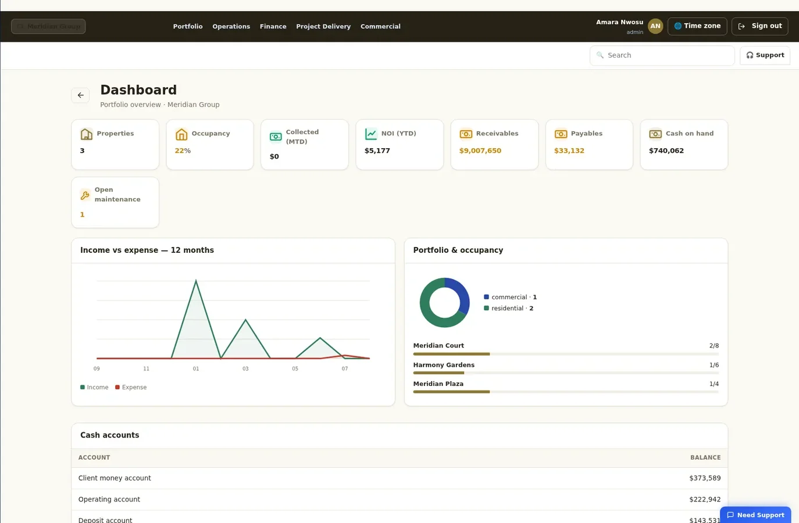The height and width of the screenshot is (523, 799).
Task: Open the Meridian Group selector
Action: [x=48, y=26]
